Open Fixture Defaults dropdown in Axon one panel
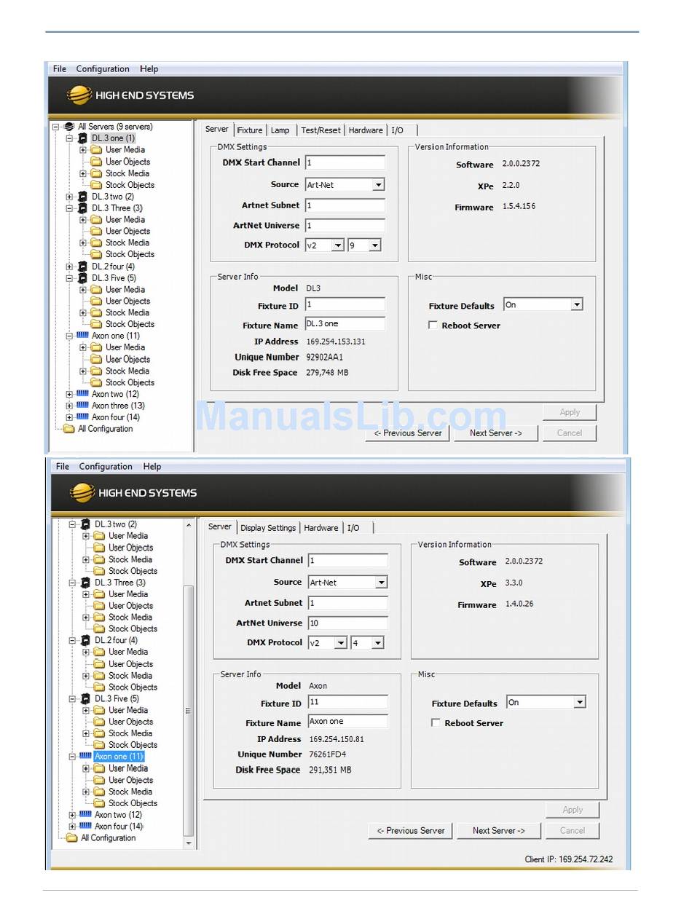This screenshot has width=692, height=911. [579, 703]
